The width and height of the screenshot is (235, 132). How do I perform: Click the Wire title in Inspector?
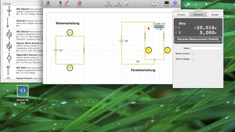point(182,23)
